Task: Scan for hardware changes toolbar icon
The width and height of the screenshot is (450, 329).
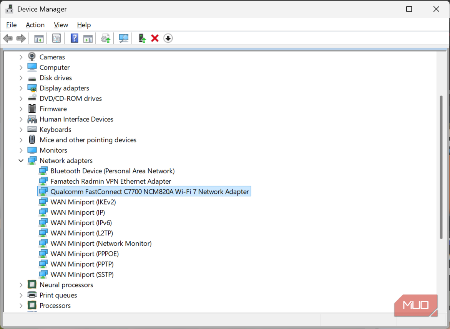Action: pyautogui.click(x=124, y=38)
